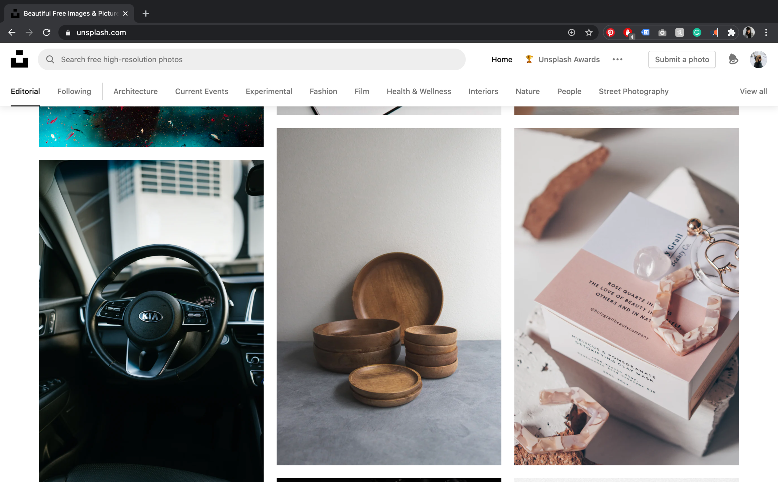Open Chrome's vertical dots menu
Viewport: 778px width, 482px height.
click(x=766, y=32)
